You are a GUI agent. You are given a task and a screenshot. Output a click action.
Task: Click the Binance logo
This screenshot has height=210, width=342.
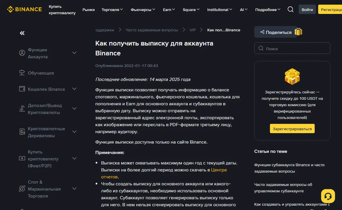point(24,9)
